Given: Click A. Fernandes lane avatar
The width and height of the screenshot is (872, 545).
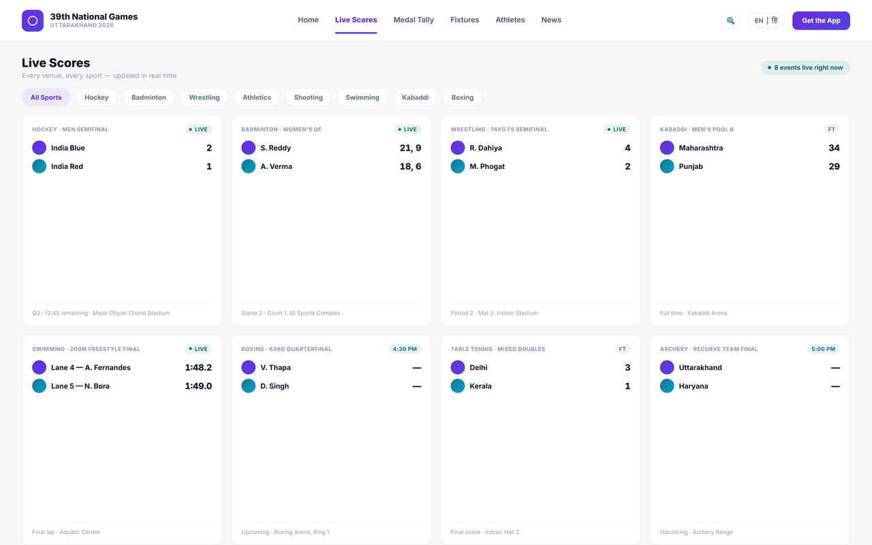Looking at the screenshot, I should coord(40,367).
